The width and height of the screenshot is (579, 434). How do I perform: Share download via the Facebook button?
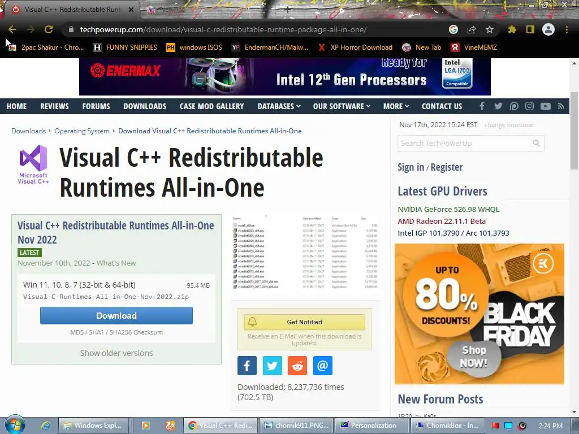[x=247, y=366]
